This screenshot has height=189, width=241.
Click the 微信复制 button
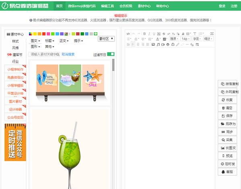pos(227,84)
